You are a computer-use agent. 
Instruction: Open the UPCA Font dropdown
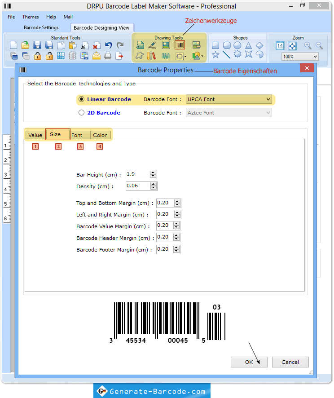coord(229,99)
